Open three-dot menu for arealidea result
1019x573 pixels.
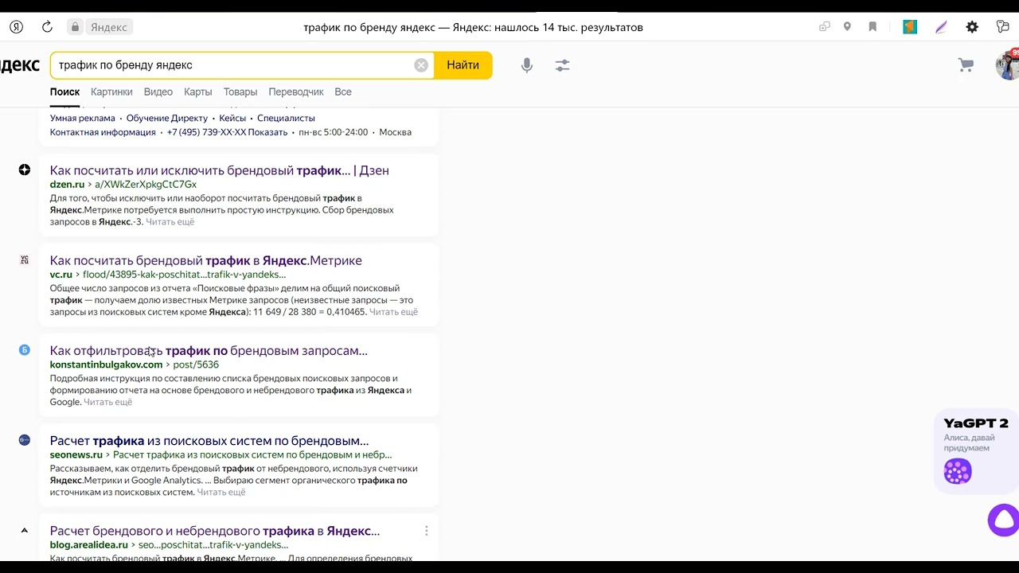[426, 531]
